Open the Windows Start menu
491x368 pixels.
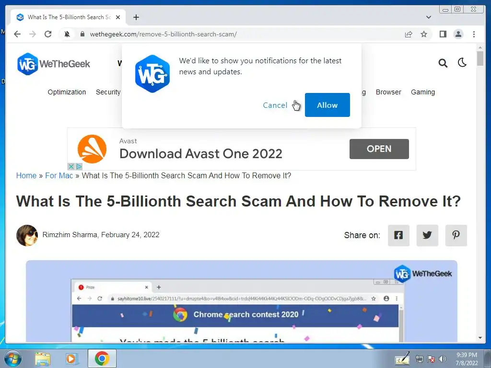click(12, 358)
